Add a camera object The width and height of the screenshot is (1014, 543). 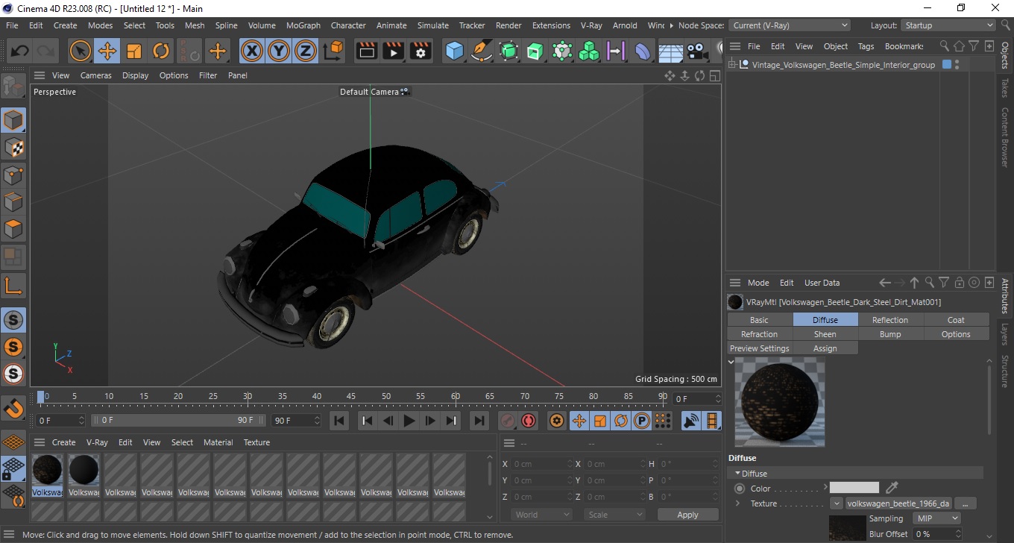697,51
